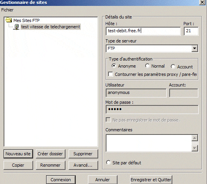The width and height of the screenshot is (207, 184).
Task: Click the Connexion button
Action: pyautogui.click(x=61, y=180)
